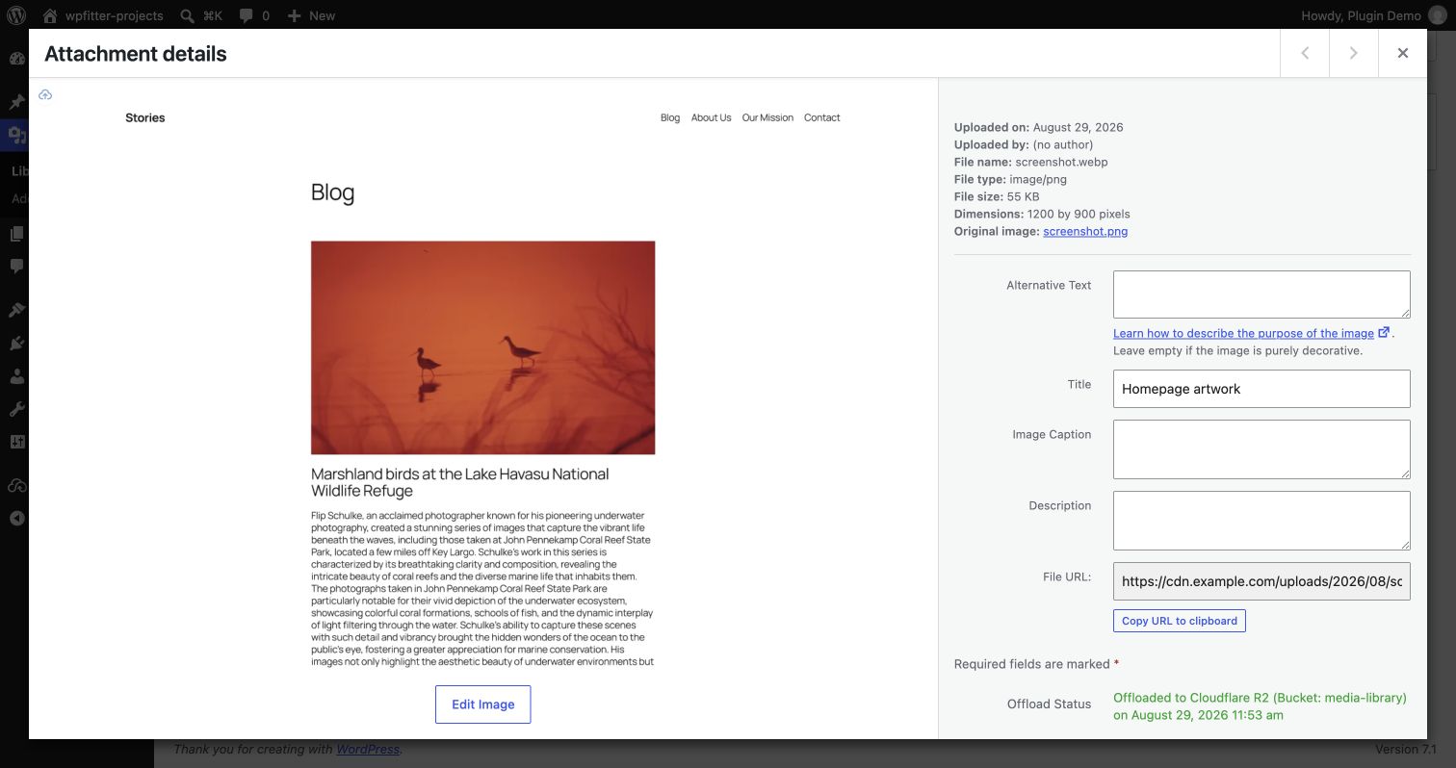Screen dimensions: 1456x768
Task: Collapse the admin sidebar menu
Action: [16, 519]
